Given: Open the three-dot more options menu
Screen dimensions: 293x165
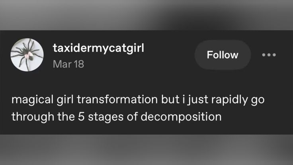Looking at the screenshot, I should [269, 55].
